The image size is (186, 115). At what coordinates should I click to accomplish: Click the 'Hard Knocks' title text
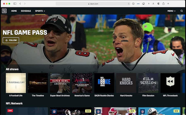click(126, 95)
